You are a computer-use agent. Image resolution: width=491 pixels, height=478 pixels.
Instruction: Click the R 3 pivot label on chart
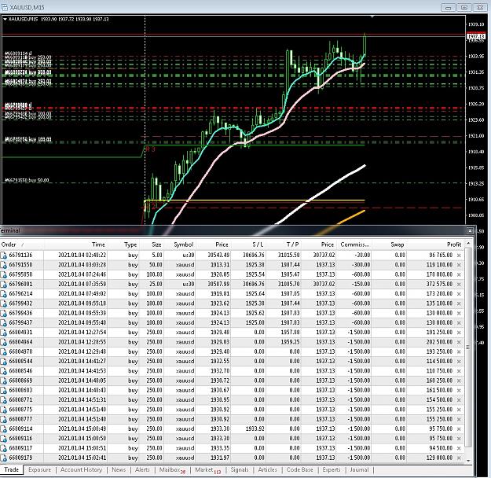tap(150, 149)
